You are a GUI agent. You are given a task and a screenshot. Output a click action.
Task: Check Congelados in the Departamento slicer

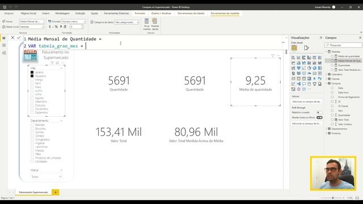pos(32,139)
